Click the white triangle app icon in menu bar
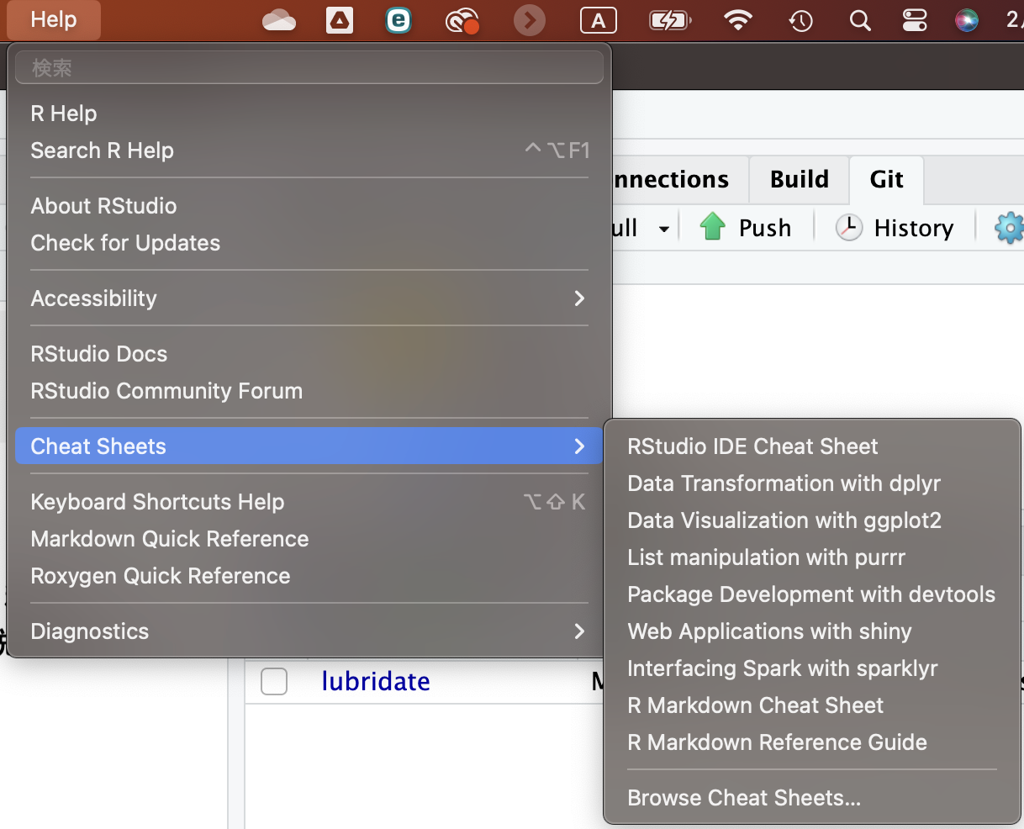Screen dimensions: 1024x829 coord(340,20)
